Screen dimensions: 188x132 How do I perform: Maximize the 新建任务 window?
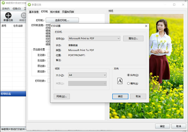(x=174, y=5)
